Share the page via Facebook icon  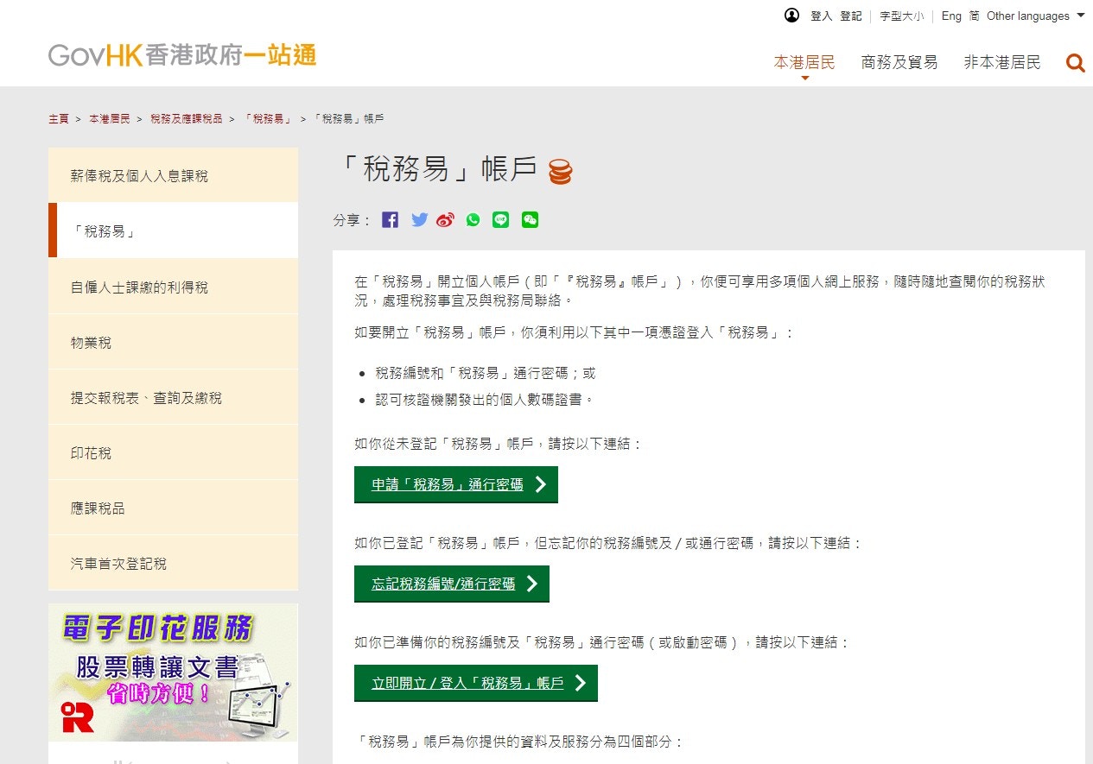pyautogui.click(x=390, y=219)
